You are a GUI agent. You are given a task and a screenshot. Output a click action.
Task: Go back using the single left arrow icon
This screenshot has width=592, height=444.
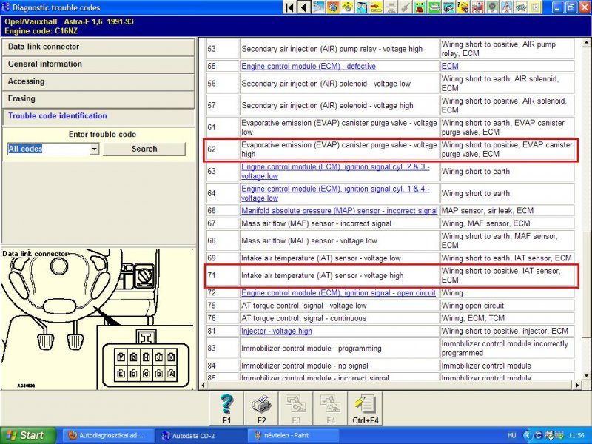point(304,7)
